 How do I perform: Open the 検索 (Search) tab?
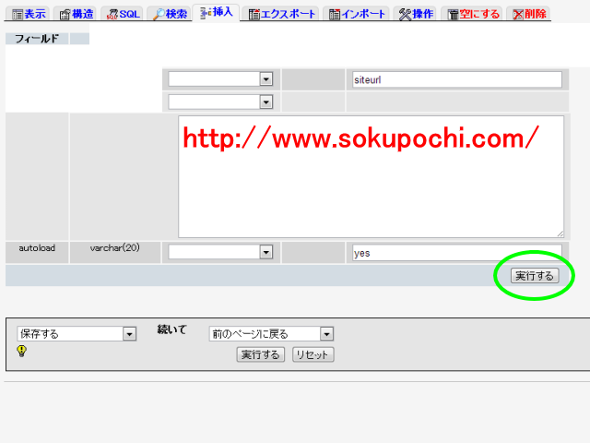tap(170, 14)
